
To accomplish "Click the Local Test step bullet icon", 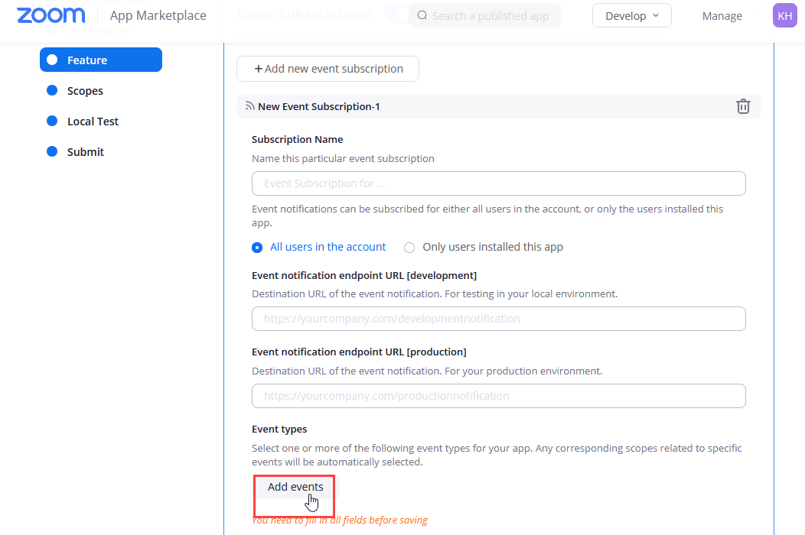I will (52, 121).
